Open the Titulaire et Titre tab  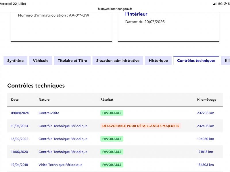point(72,60)
